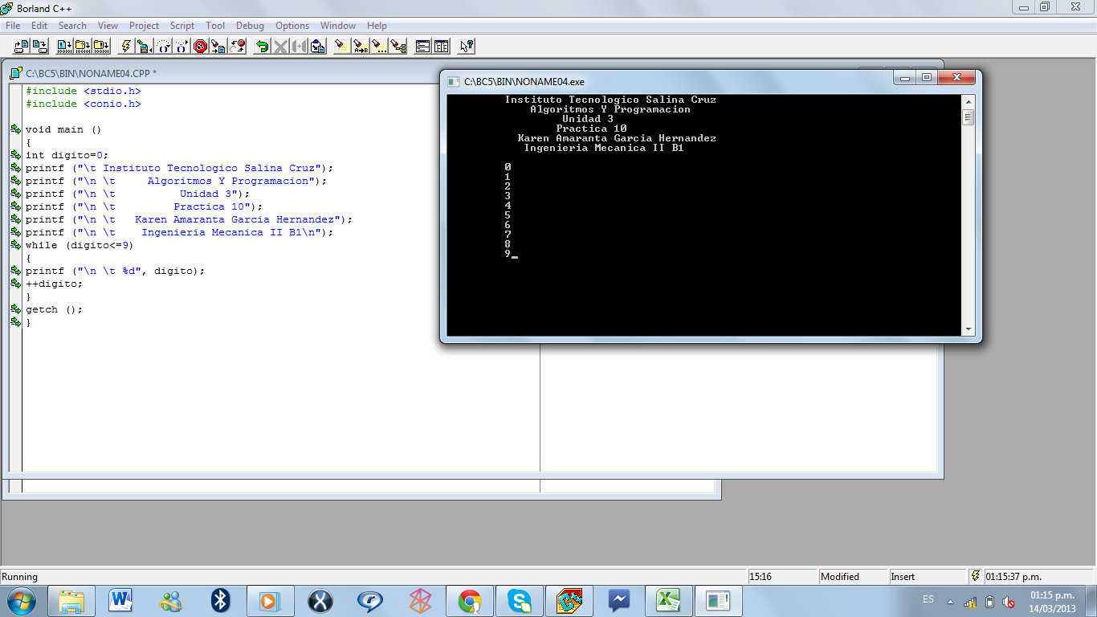The image size is (1097, 617).
Task: Open the Debug menu
Action: click(x=250, y=25)
